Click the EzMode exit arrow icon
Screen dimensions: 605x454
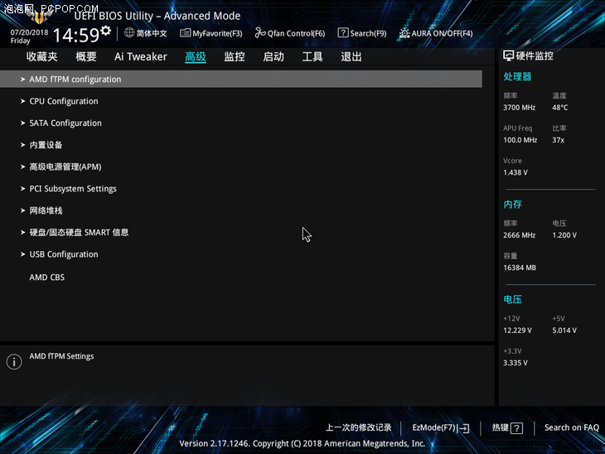pyautogui.click(x=465, y=428)
